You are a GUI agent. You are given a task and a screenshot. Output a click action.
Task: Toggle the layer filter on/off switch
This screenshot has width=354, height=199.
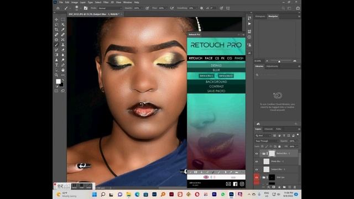pos(298,135)
